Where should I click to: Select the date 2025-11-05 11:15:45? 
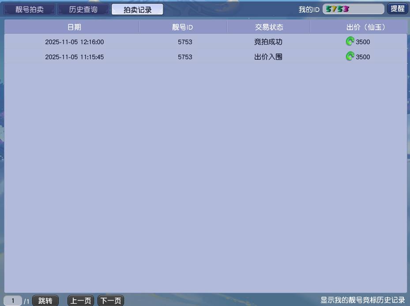(75, 57)
